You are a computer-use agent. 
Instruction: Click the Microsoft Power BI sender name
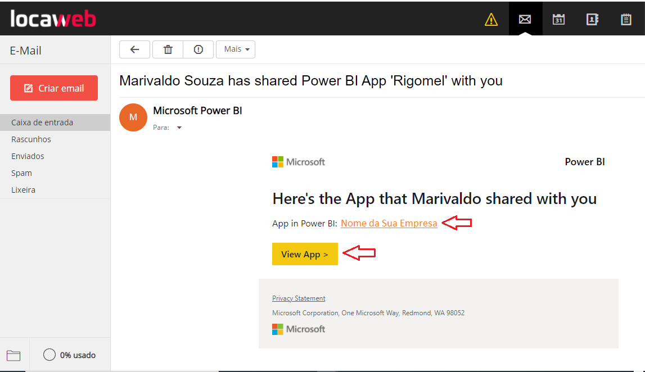(x=197, y=111)
